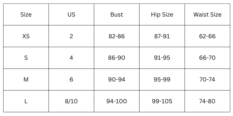
Task: Click the Hip Size header cell
Action: pyautogui.click(x=162, y=14)
